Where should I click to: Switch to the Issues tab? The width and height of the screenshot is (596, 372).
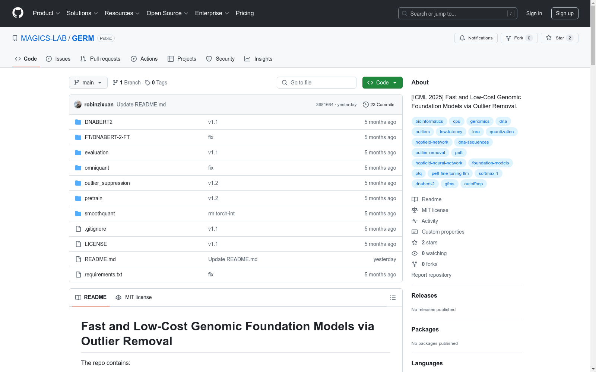coord(58,59)
